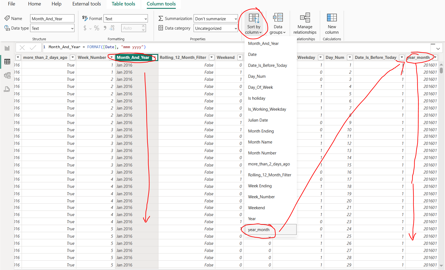Switch to Model view in left sidebar
Viewport: 445px width, 270px height.
[7, 75]
